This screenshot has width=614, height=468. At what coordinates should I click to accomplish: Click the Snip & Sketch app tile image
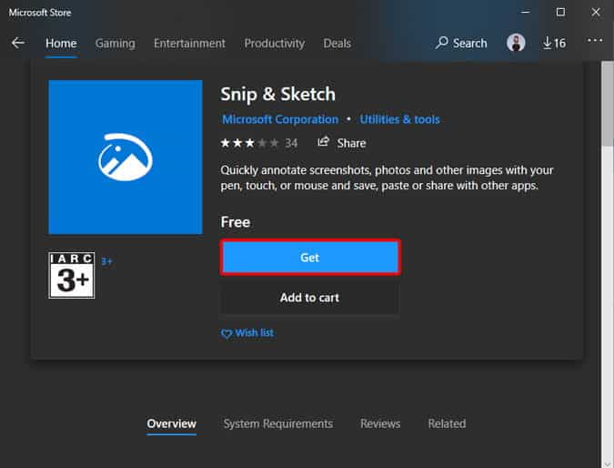coord(126,158)
